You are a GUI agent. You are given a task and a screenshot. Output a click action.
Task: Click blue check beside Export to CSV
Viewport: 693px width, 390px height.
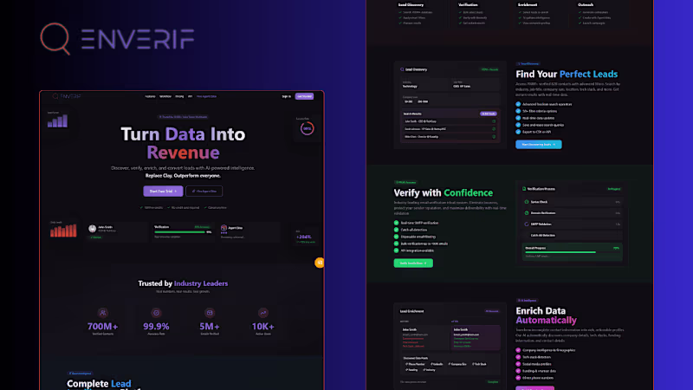518,132
